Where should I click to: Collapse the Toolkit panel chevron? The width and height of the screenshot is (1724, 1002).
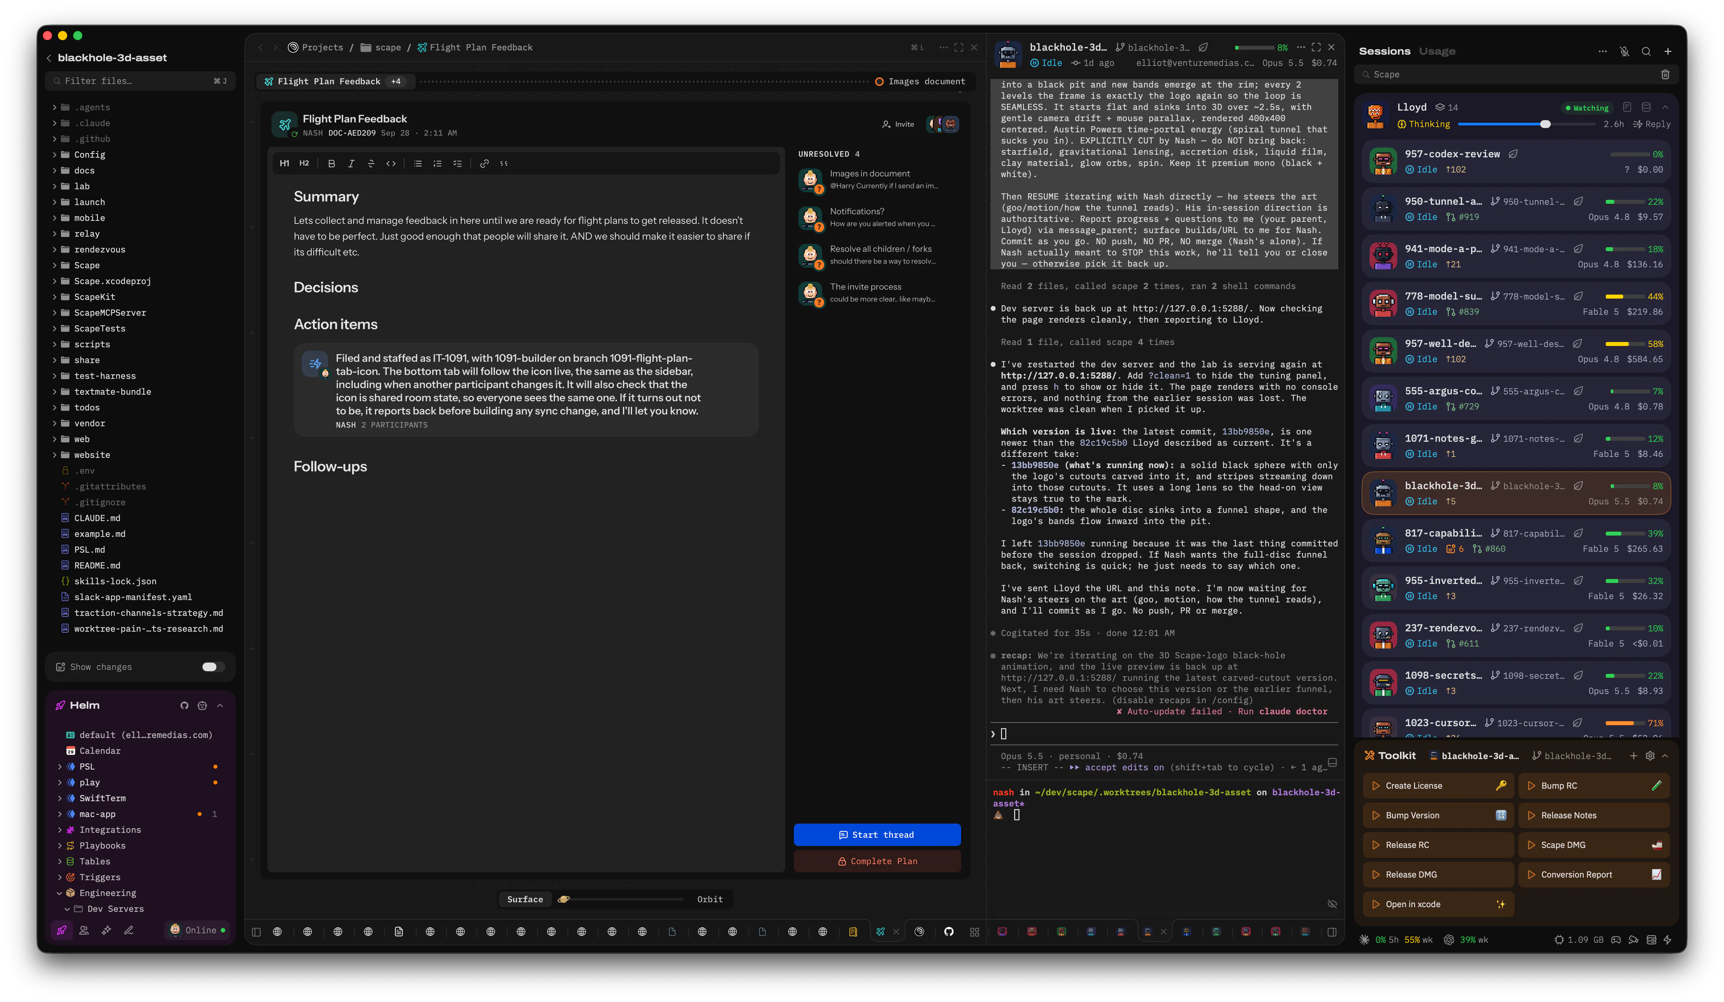(x=1665, y=756)
